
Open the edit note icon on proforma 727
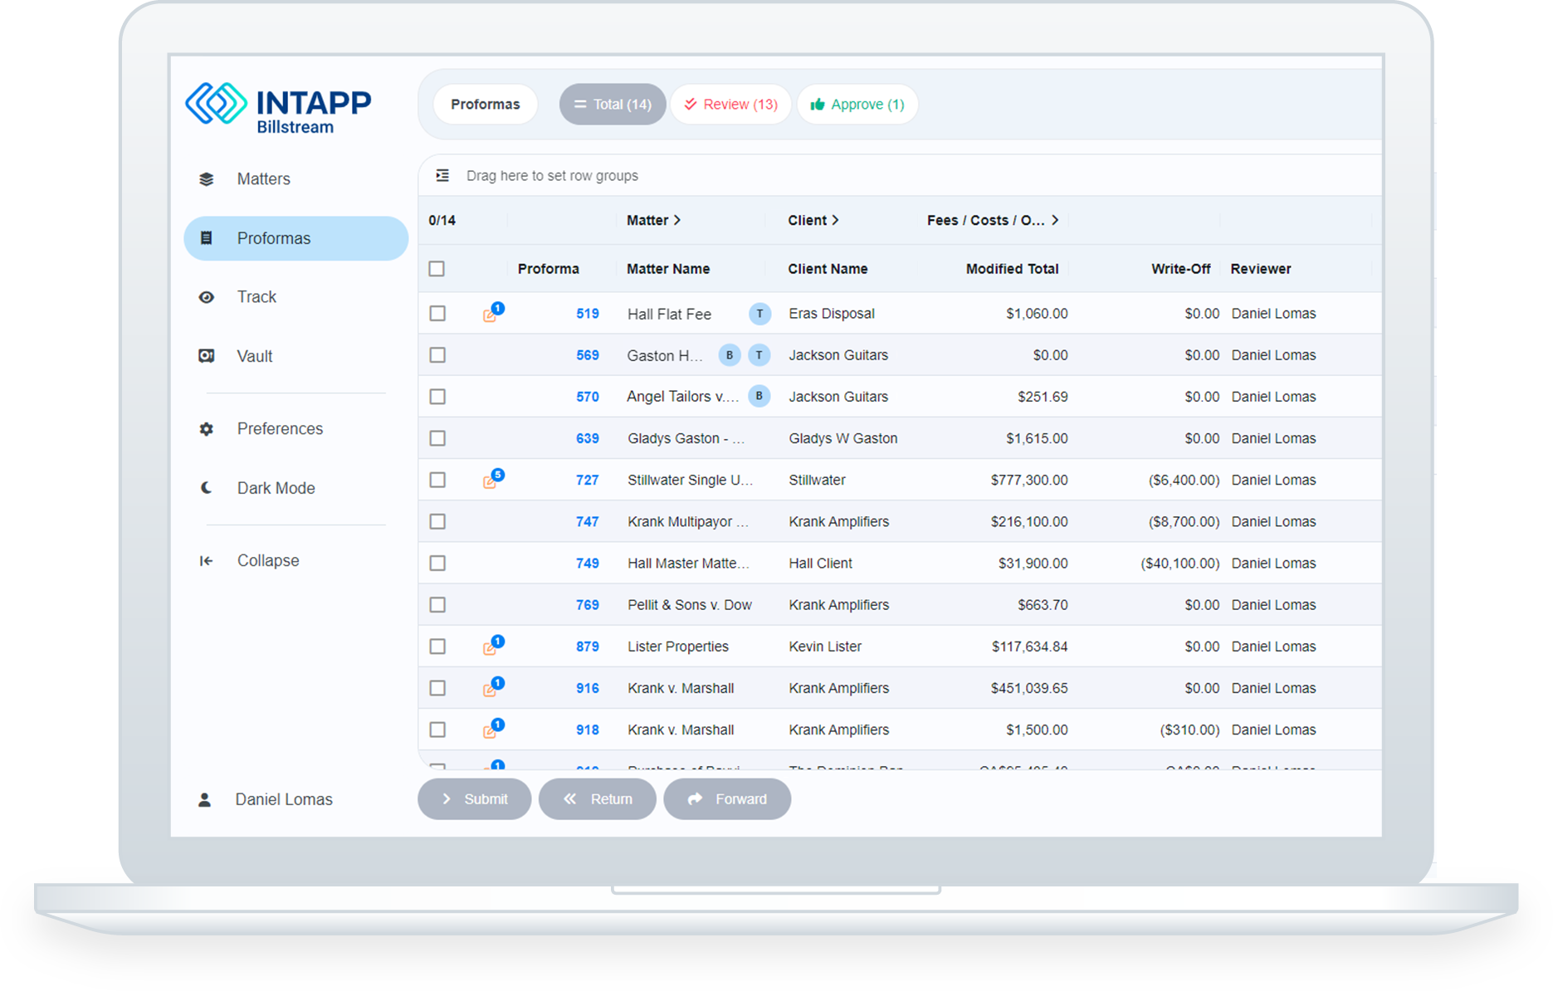point(491,480)
